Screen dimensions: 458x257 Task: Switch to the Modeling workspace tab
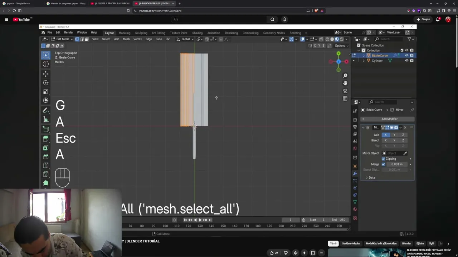tap(125, 33)
